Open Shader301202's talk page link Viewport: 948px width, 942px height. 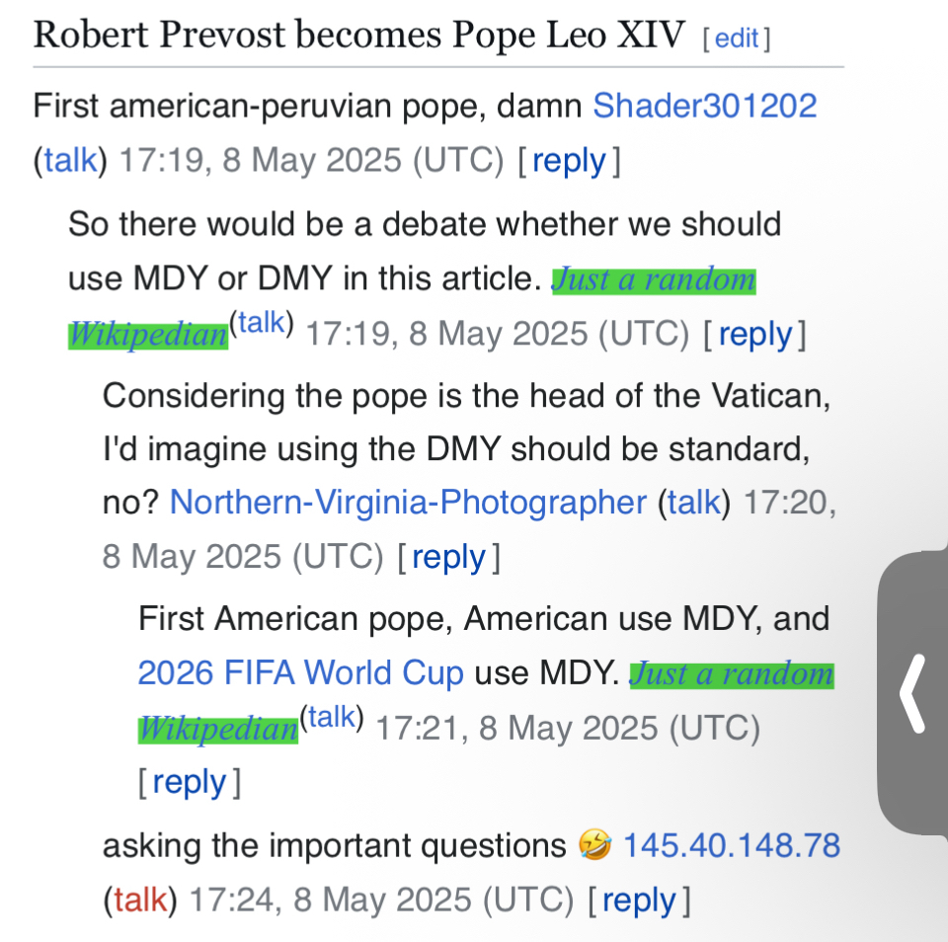tap(70, 160)
